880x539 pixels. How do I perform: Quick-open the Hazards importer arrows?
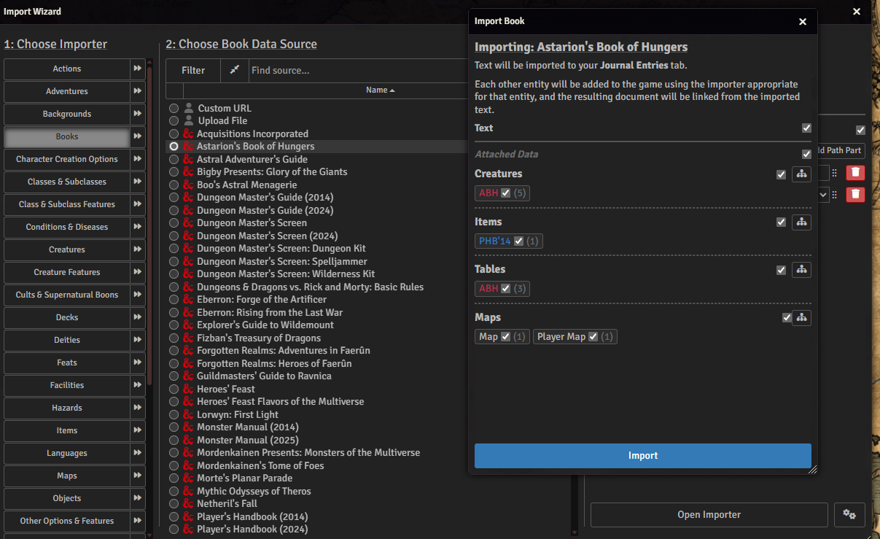137,408
